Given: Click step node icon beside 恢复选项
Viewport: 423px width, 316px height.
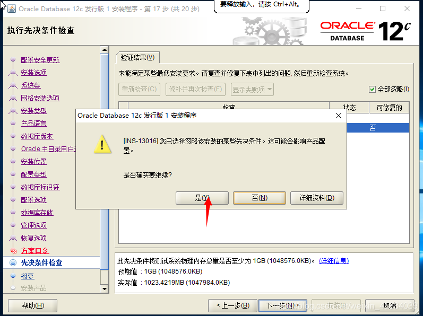Looking at the screenshot, I should [x=13, y=238].
